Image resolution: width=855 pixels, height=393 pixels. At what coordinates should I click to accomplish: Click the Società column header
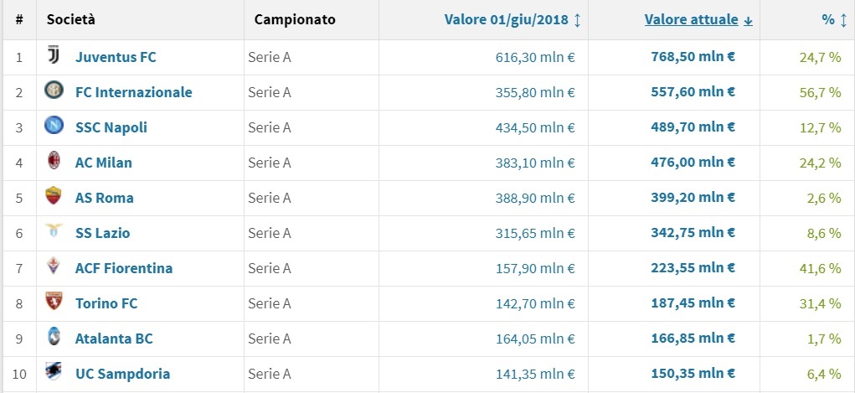tap(71, 19)
